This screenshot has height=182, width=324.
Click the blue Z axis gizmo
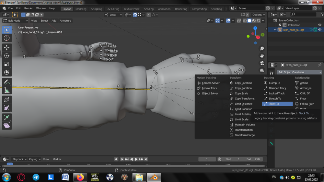(x=255, y=29)
